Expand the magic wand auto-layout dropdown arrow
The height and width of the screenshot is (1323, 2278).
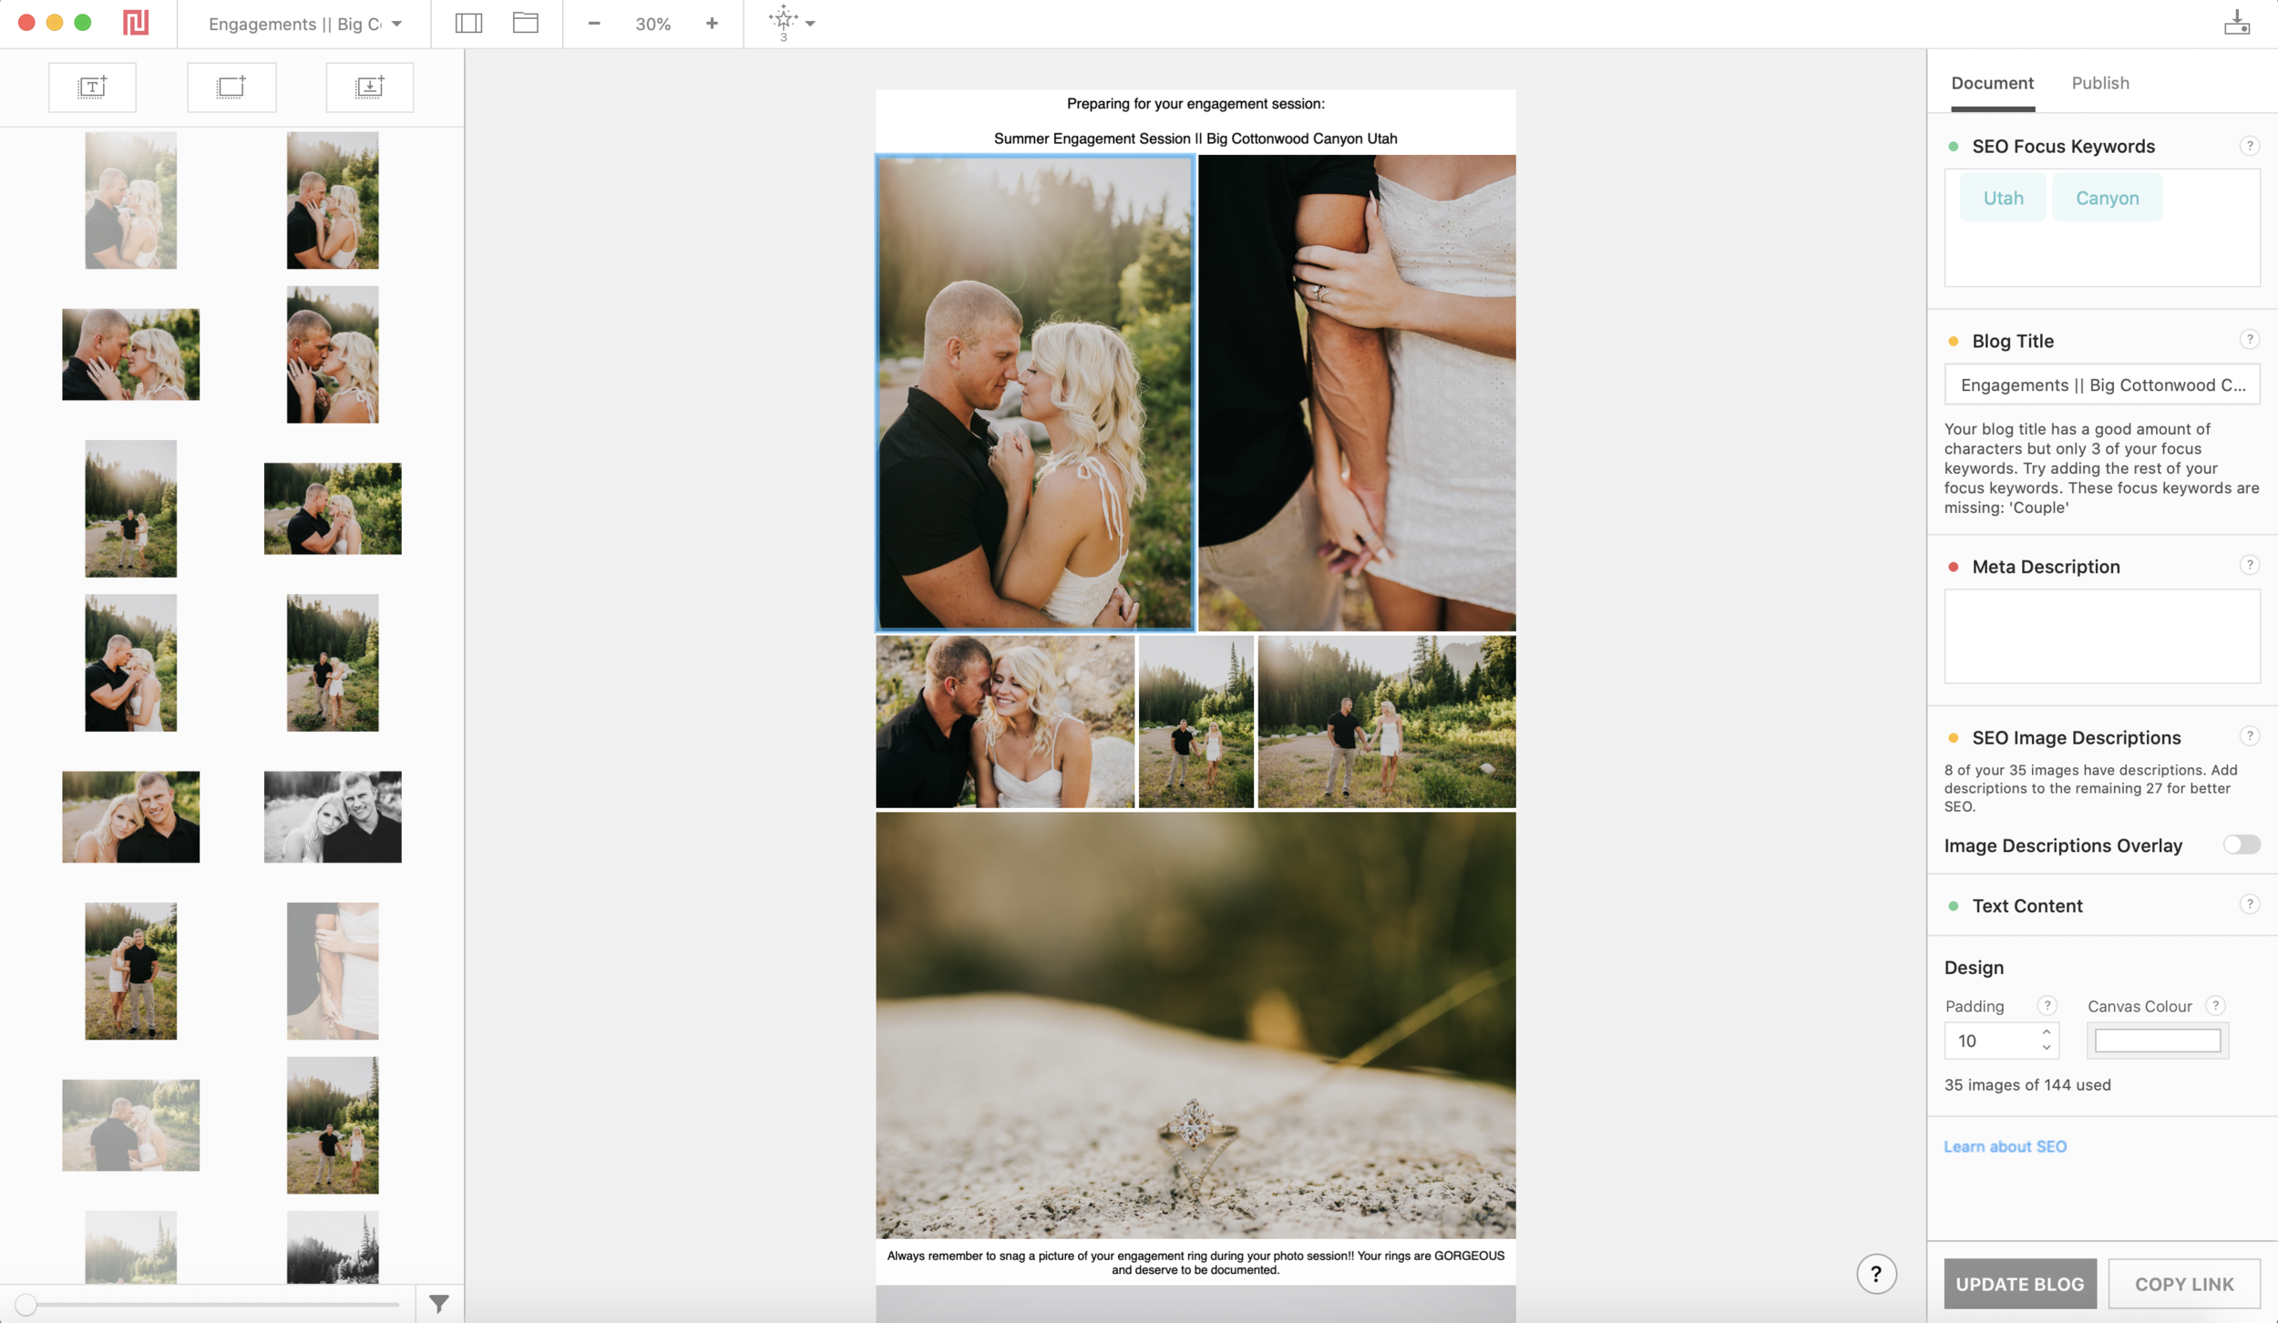pos(810,24)
